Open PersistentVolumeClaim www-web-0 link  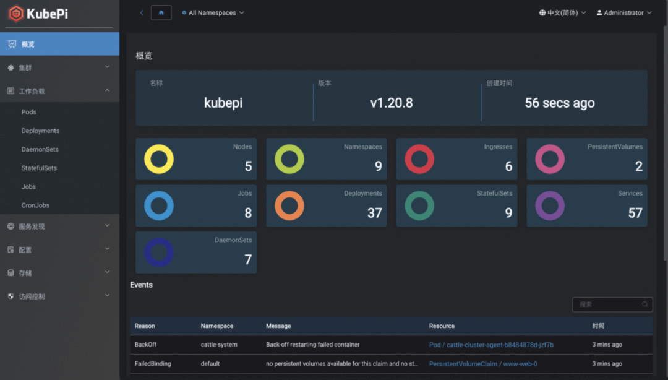pos(483,364)
